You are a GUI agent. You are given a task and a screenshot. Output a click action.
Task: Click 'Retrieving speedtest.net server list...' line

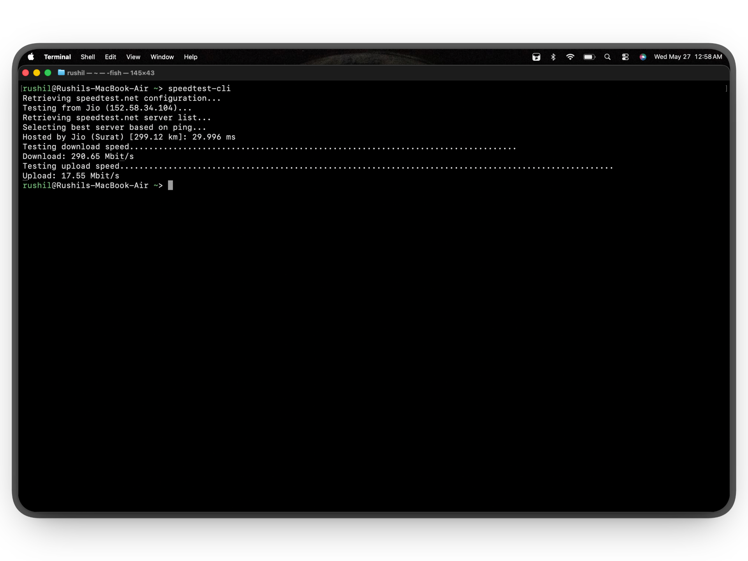[x=117, y=118]
